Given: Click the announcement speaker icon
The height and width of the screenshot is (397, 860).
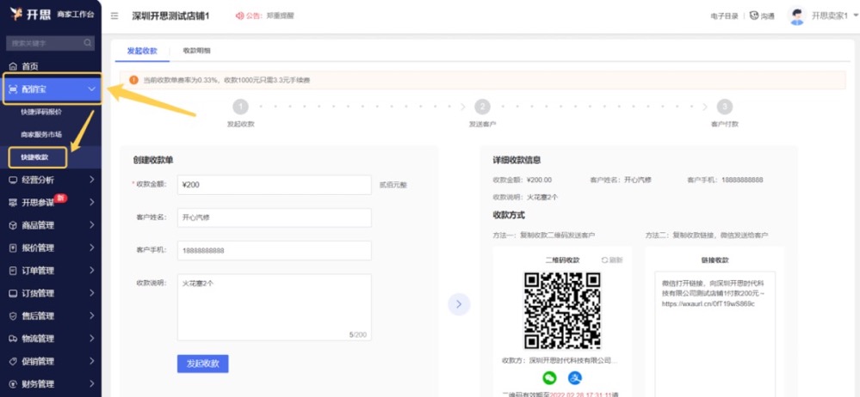Looking at the screenshot, I should [239, 15].
